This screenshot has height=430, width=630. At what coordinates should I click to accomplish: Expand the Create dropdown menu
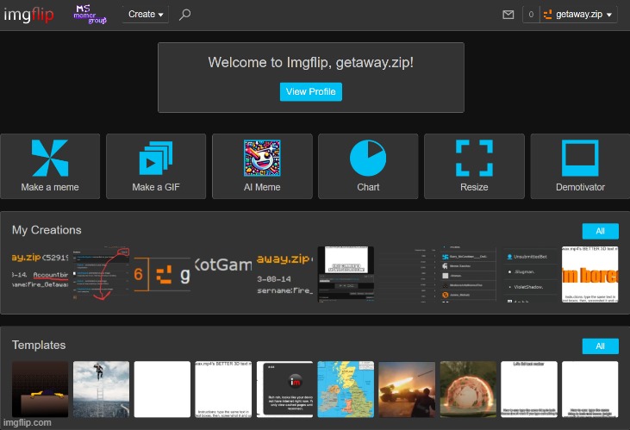(146, 14)
